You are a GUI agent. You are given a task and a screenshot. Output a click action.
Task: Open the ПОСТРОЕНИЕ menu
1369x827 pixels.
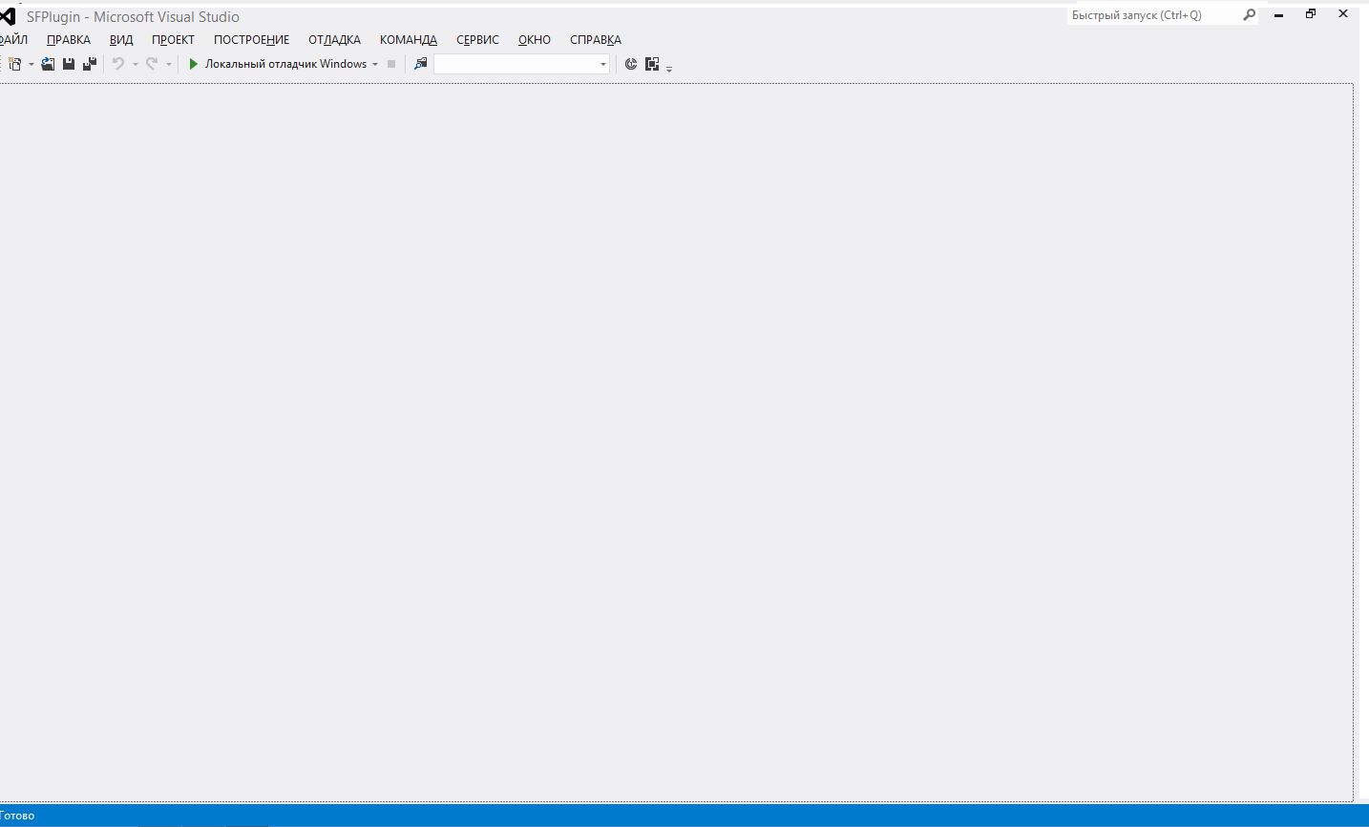(251, 40)
